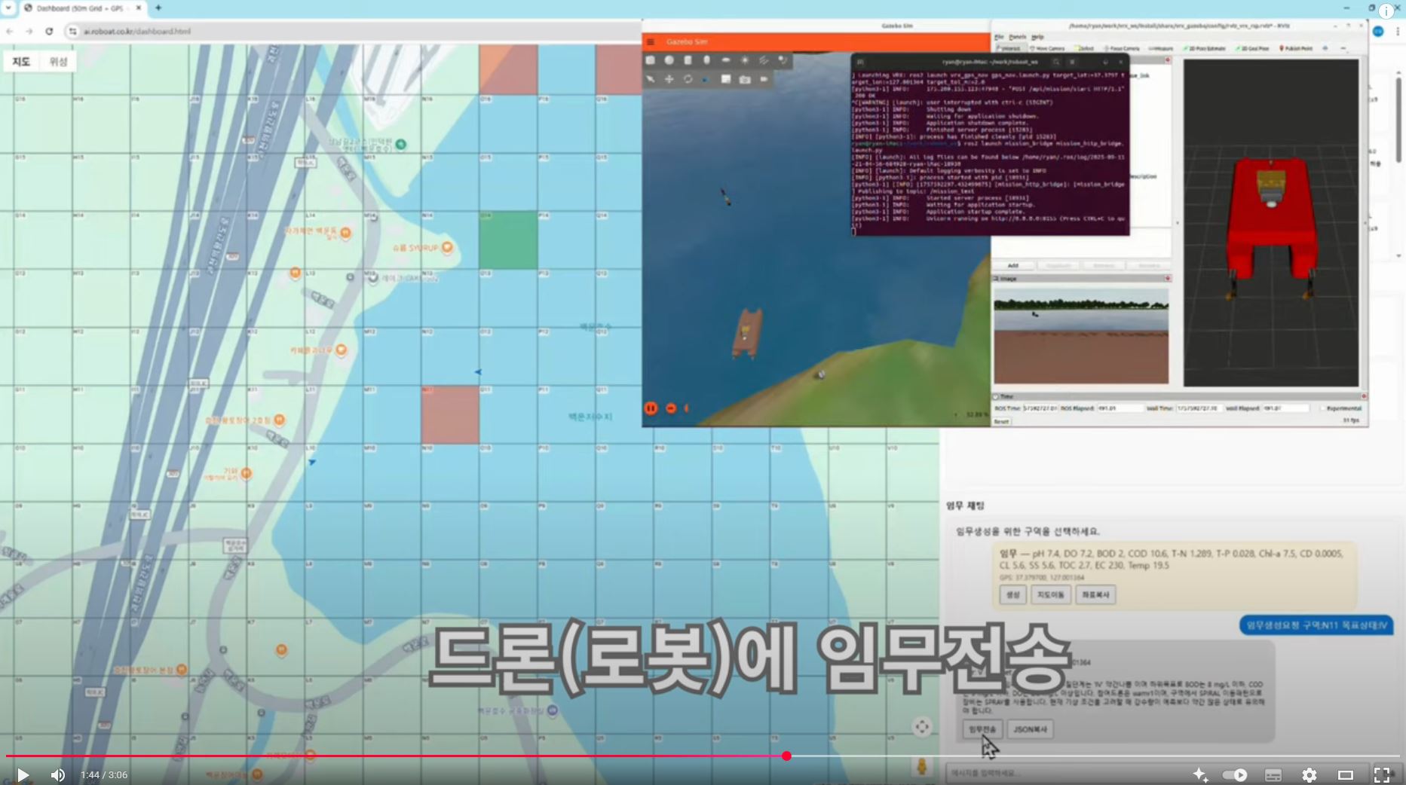Click the 임무전송 mission send button
This screenshot has width=1406, height=785.
coord(982,729)
